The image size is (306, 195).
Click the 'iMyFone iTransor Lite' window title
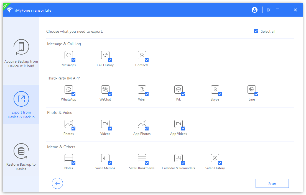(x=33, y=10)
